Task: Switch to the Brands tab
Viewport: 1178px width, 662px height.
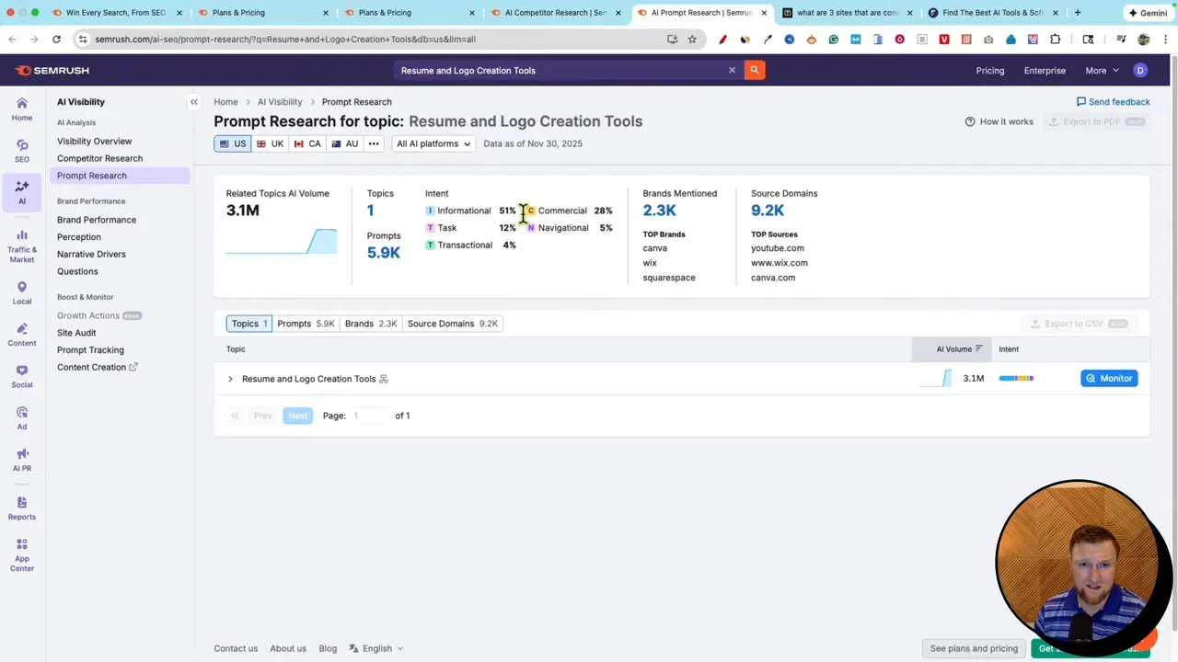Action: pos(372,323)
